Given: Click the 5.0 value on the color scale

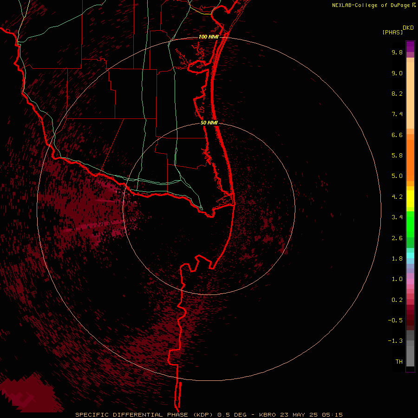Looking at the screenshot, I should [397, 176].
